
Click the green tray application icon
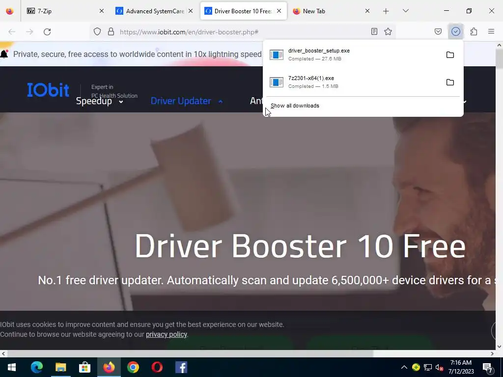416,367
